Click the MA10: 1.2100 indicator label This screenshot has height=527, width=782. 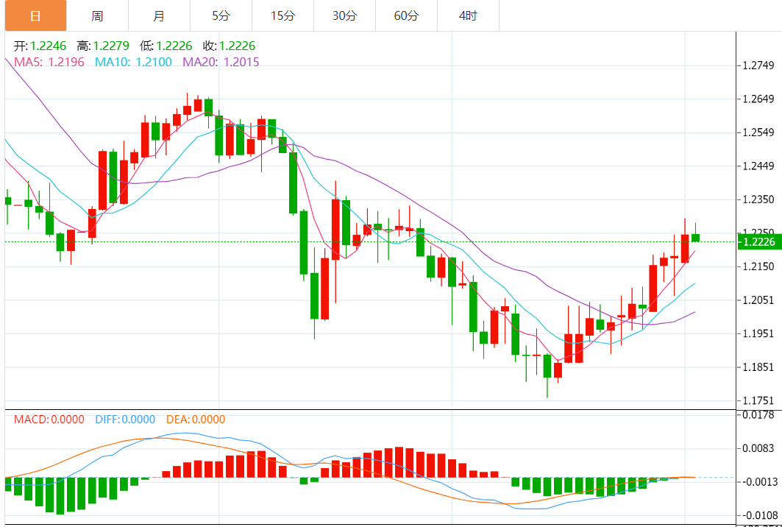tap(133, 62)
